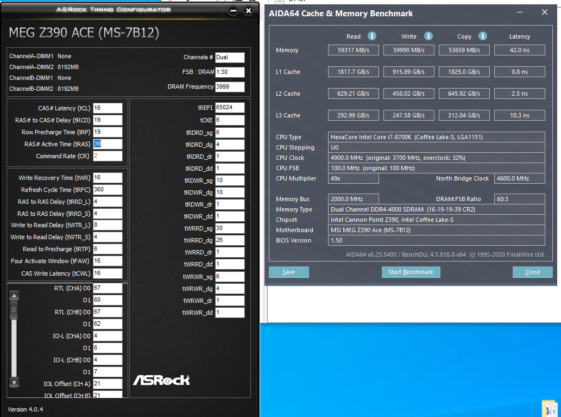561x417 pixels.
Task: Click the CPU Type value field
Action: click(x=437, y=137)
